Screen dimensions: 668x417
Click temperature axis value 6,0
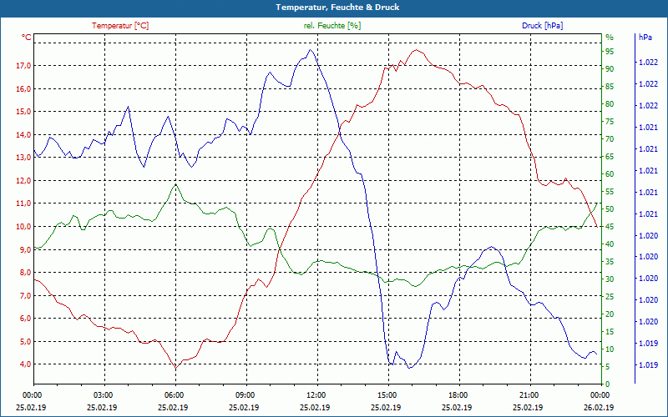coord(25,319)
